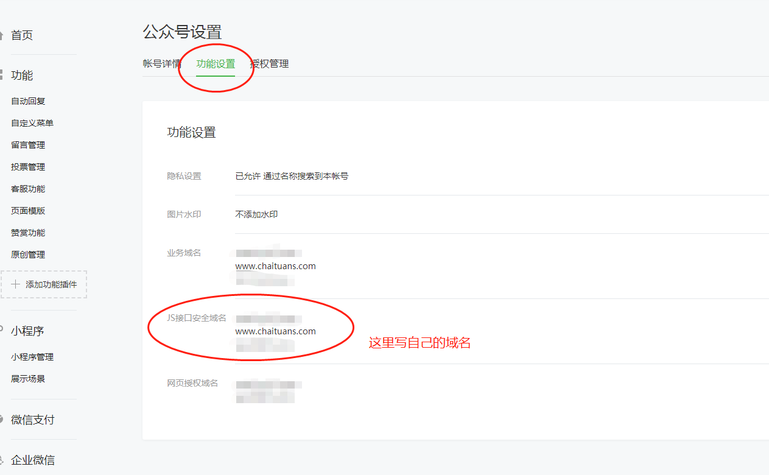Click www.chaituans.com under JS接口安全域名
The width and height of the screenshot is (769, 475).
[x=275, y=331]
